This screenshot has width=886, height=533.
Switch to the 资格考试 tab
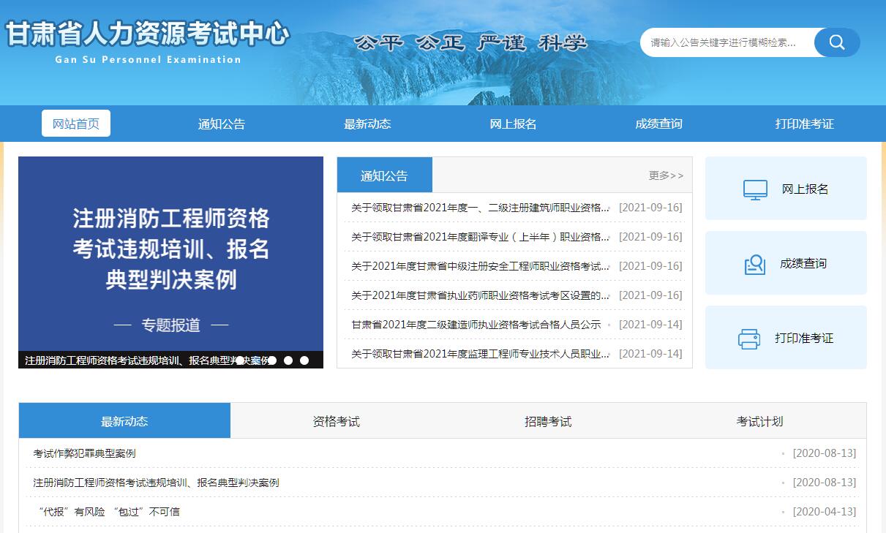[336, 421]
